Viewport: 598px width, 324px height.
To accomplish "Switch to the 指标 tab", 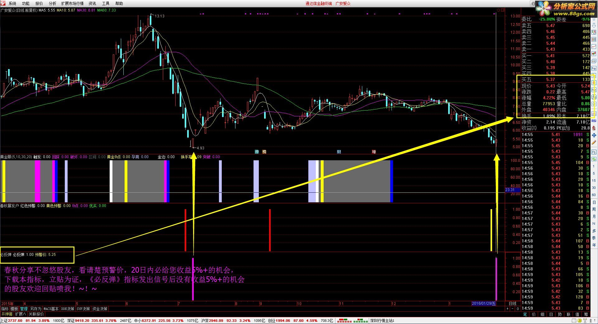I will tap(5, 309).
